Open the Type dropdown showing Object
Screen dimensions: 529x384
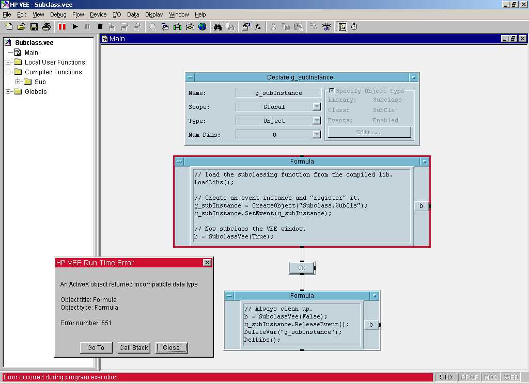317,121
